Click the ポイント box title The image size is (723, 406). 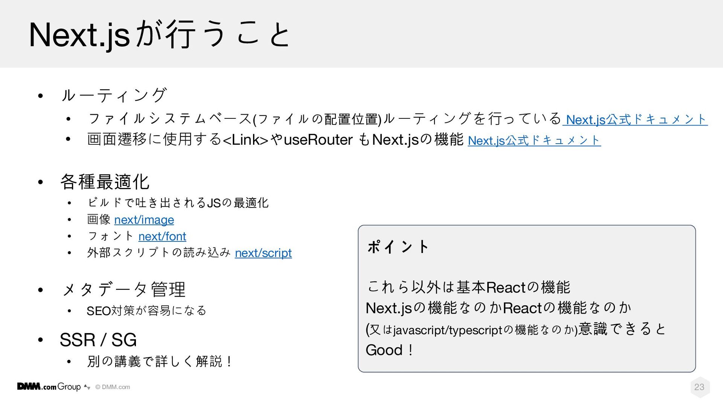[398, 247]
